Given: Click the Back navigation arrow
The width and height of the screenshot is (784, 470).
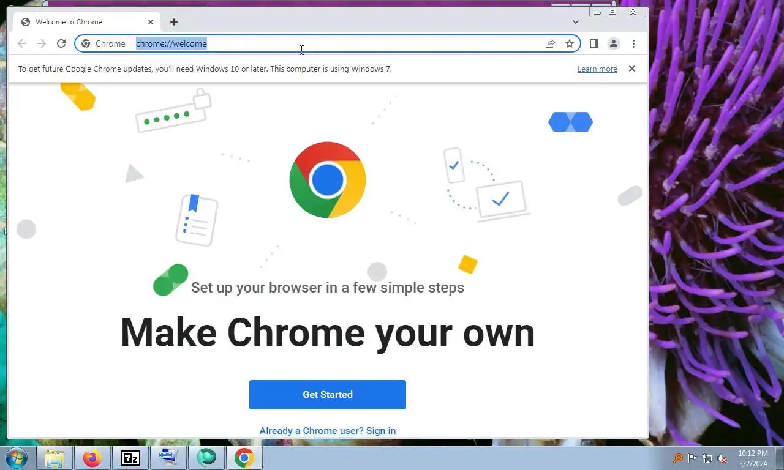Looking at the screenshot, I should click(x=22, y=43).
